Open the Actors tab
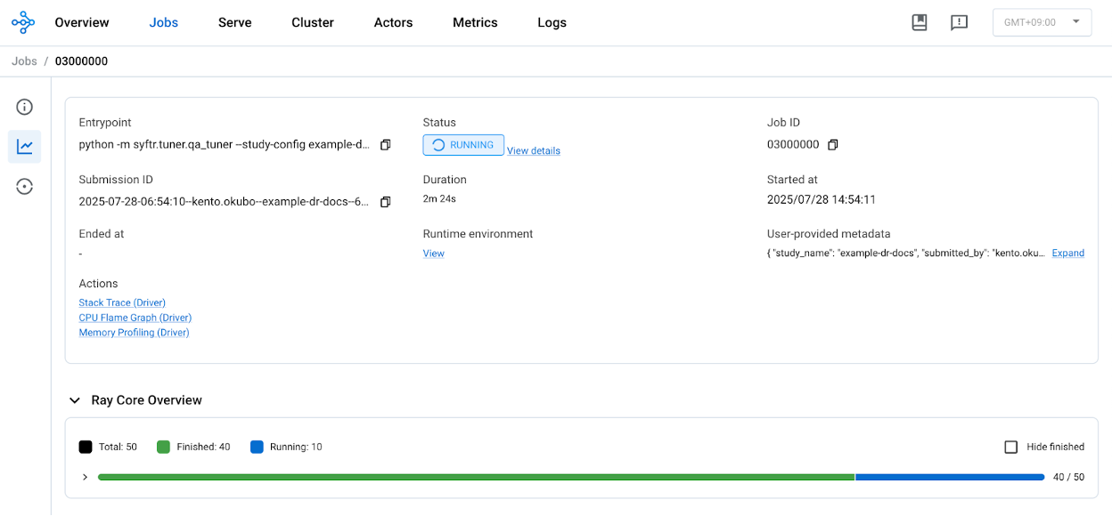This screenshot has height=516, width=1112. 393,22
